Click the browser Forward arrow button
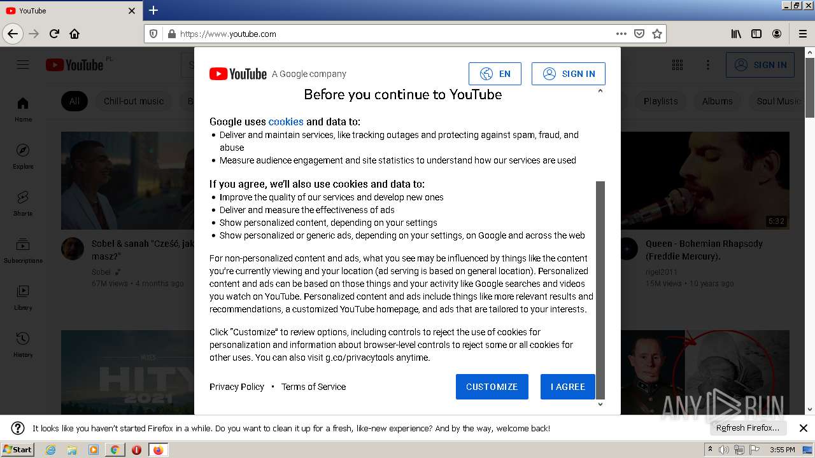This screenshot has height=458, width=815. point(34,34)
